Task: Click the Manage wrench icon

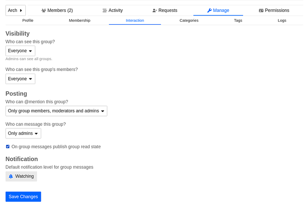Action: pos(209,11)
